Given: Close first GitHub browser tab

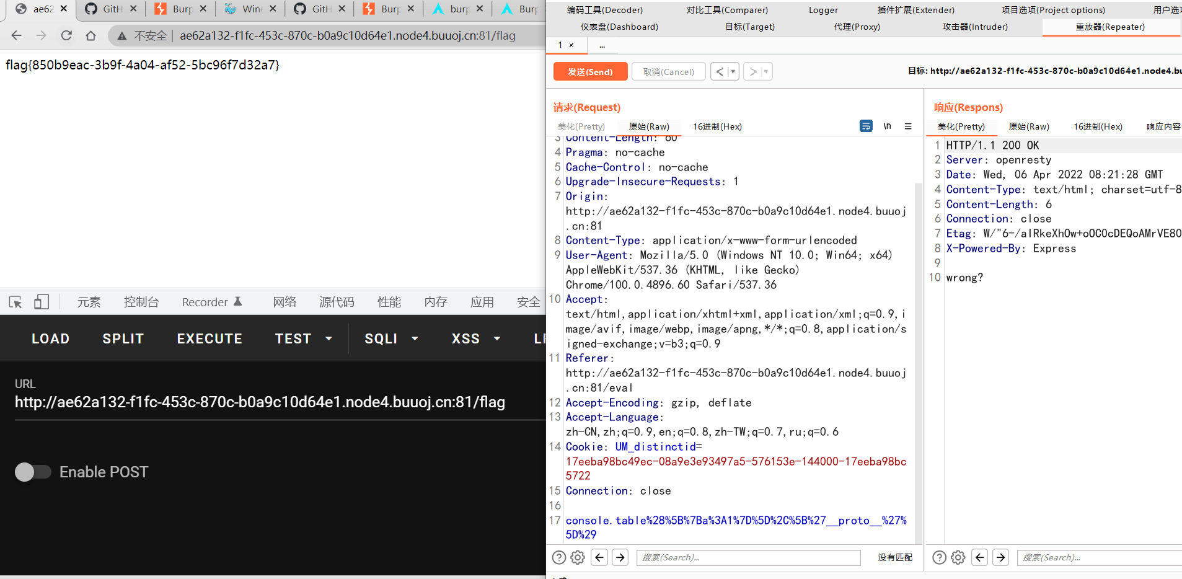Looking at the screenshot, I should coord(133,9).
